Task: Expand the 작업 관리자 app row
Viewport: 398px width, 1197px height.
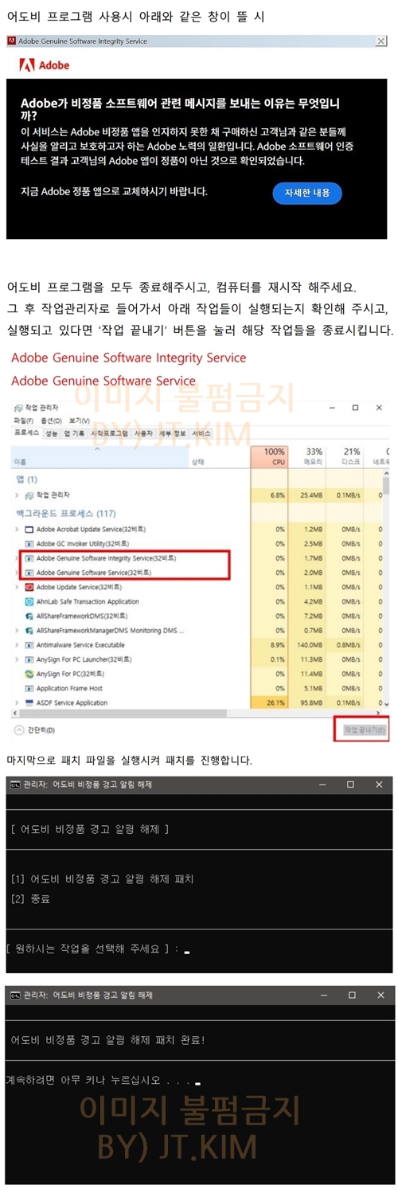Action: [18, 495]
